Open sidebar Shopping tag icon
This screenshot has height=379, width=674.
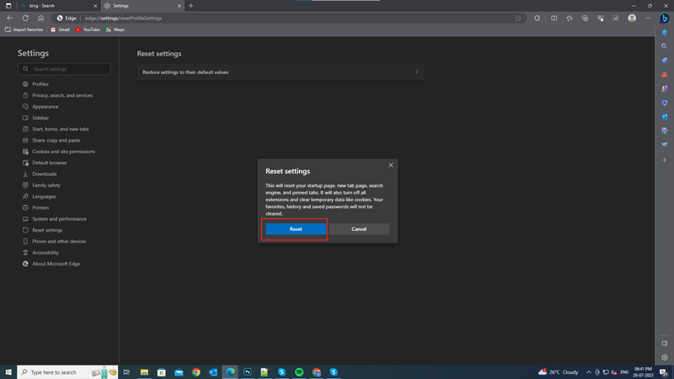coord(665,60)
